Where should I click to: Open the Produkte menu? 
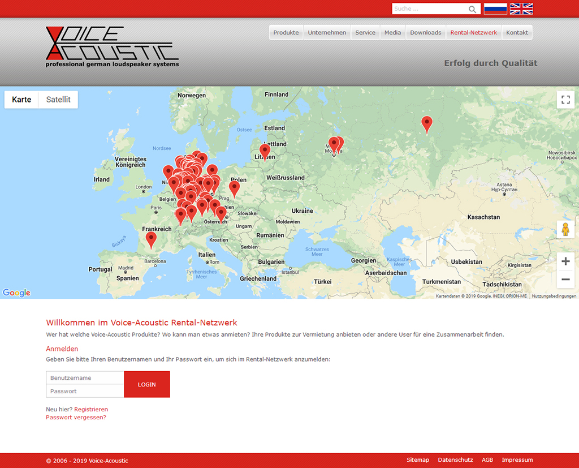286,33
